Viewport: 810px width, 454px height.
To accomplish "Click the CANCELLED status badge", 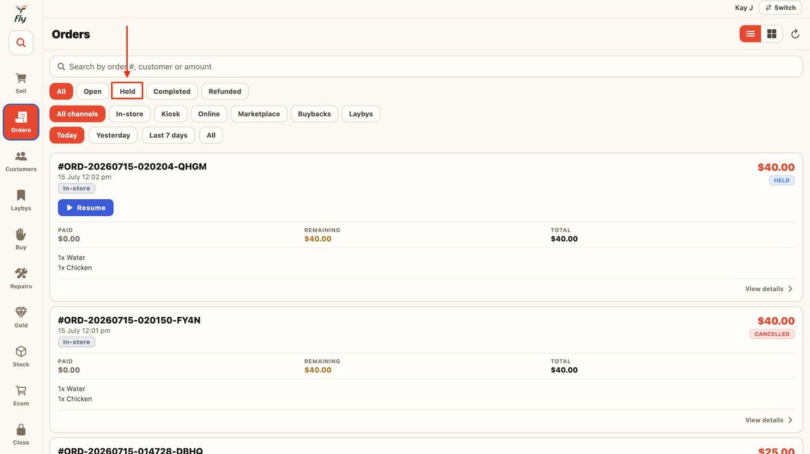I will click(x=772, y=334).
